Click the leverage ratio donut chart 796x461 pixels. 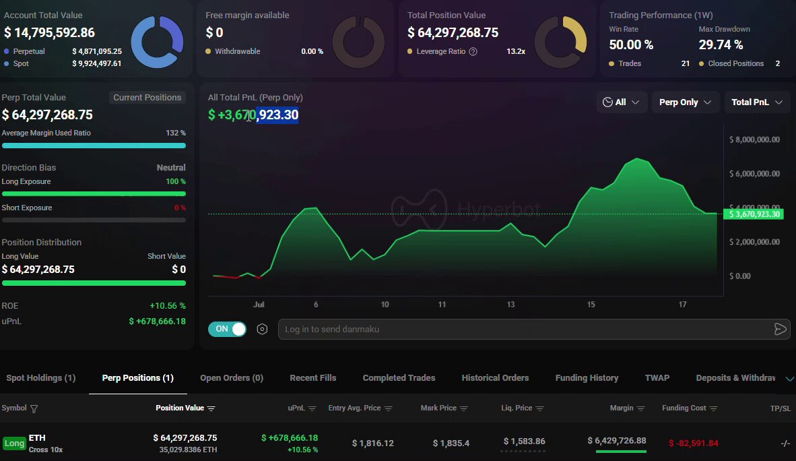(560, 42)
